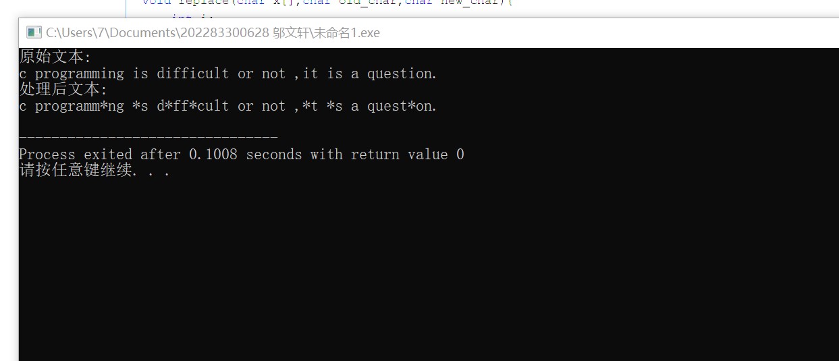The image size is (839, 361).
Task: Click the word "question." in original text
Action: pos(402,74)
